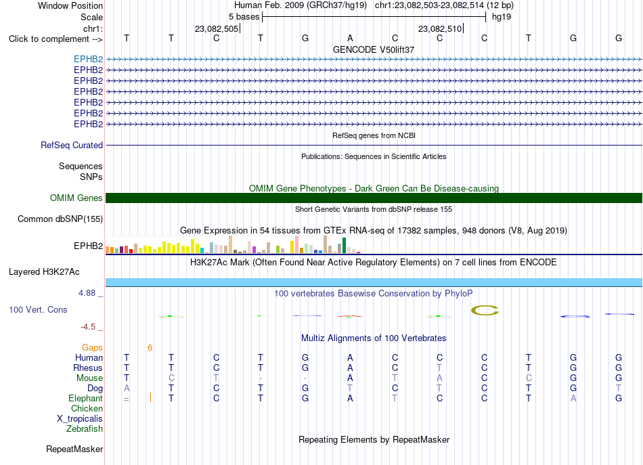Click 'Multiz Alignments of 100 Vertebrates' title
The width and height of the screenshot is (643, 465).
(x=374, y=338)
